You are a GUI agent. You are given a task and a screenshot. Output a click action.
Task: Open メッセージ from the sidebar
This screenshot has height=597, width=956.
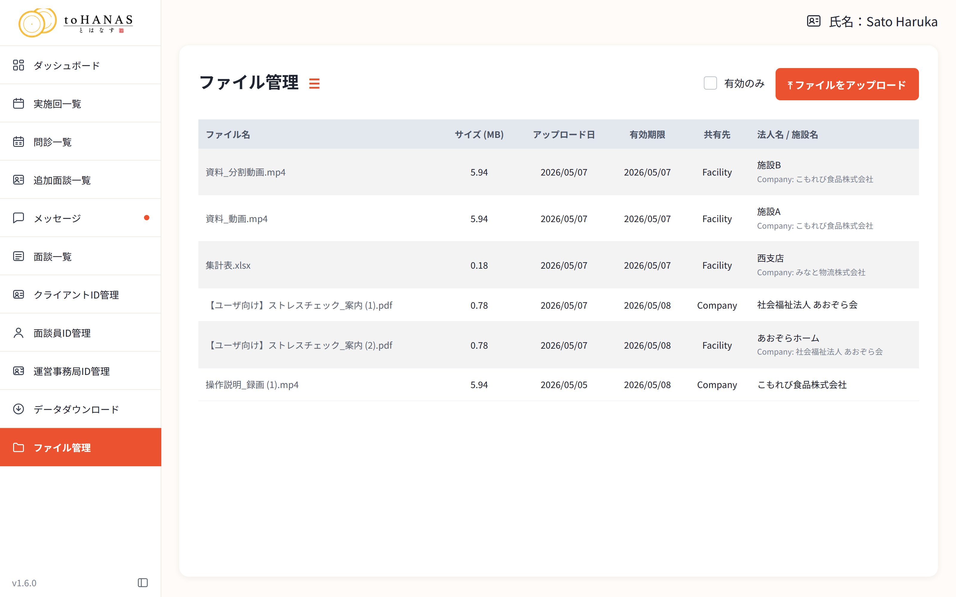pyautogui.click(x=81, y=218)
